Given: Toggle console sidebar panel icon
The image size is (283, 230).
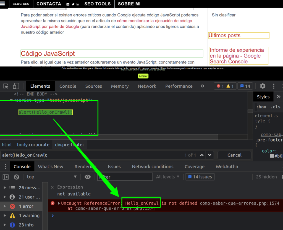Looking at the screenshot, I should [x=6, y=177].
